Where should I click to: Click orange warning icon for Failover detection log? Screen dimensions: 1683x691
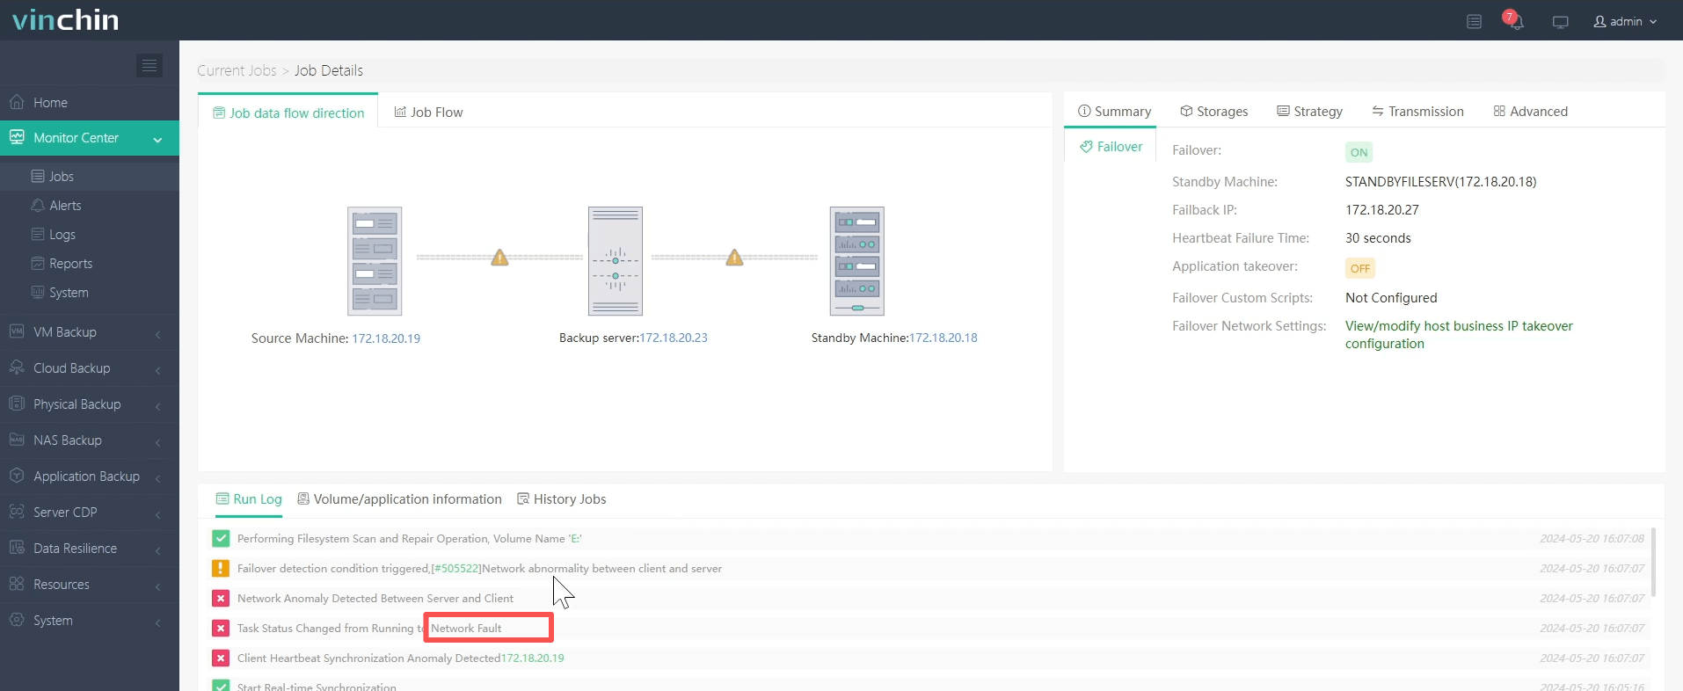tap(221, 569)
